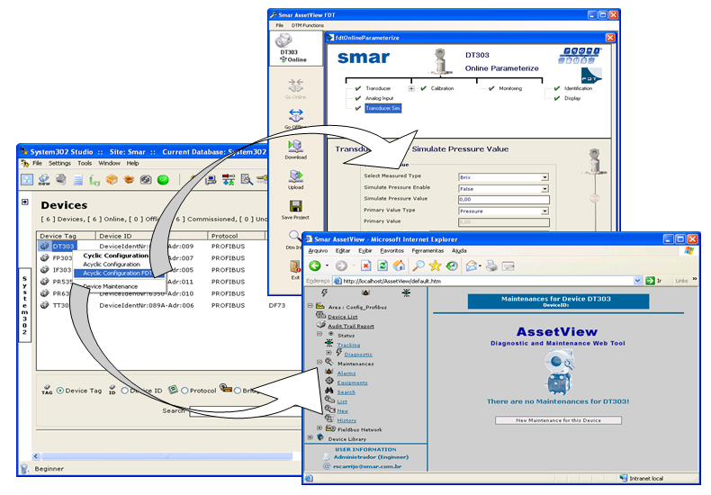711x495 pixels.
Task: Select Transducer Sim. item in parameter tree
Action: pyautogui.click(x=383, y=108)
